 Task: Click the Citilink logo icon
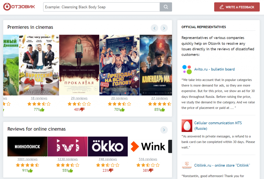[187, 165]
